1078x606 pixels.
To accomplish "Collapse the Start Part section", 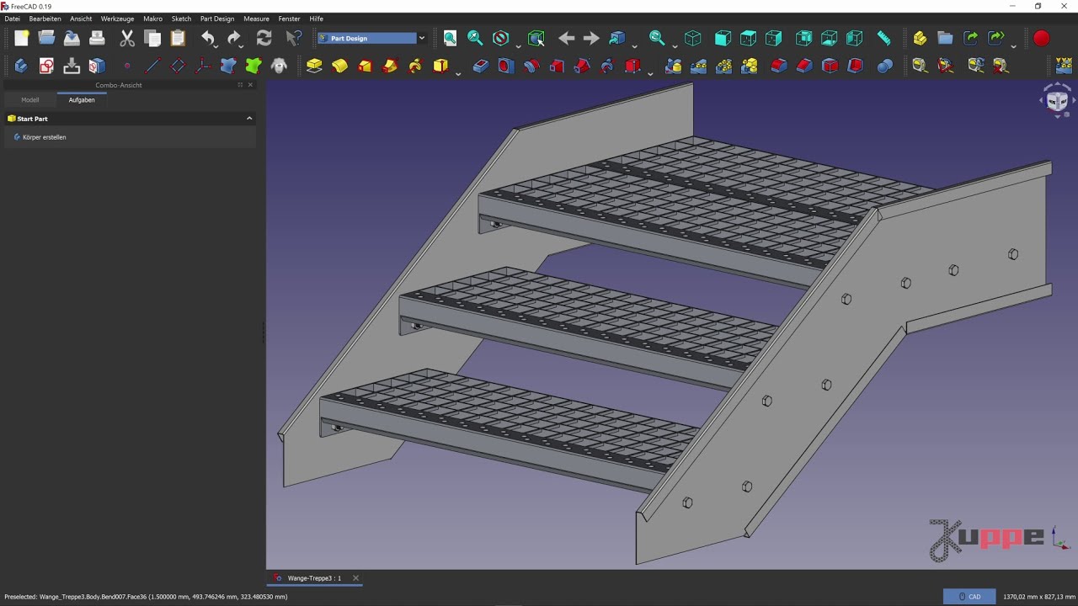I will point(249,119).
